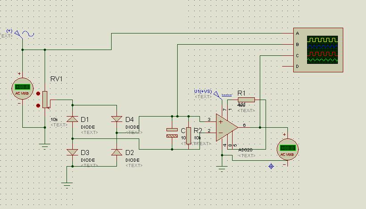This screenshot has height=209, width=366.
Task: Click the DIODE label under D3
Action: point(88,160)
